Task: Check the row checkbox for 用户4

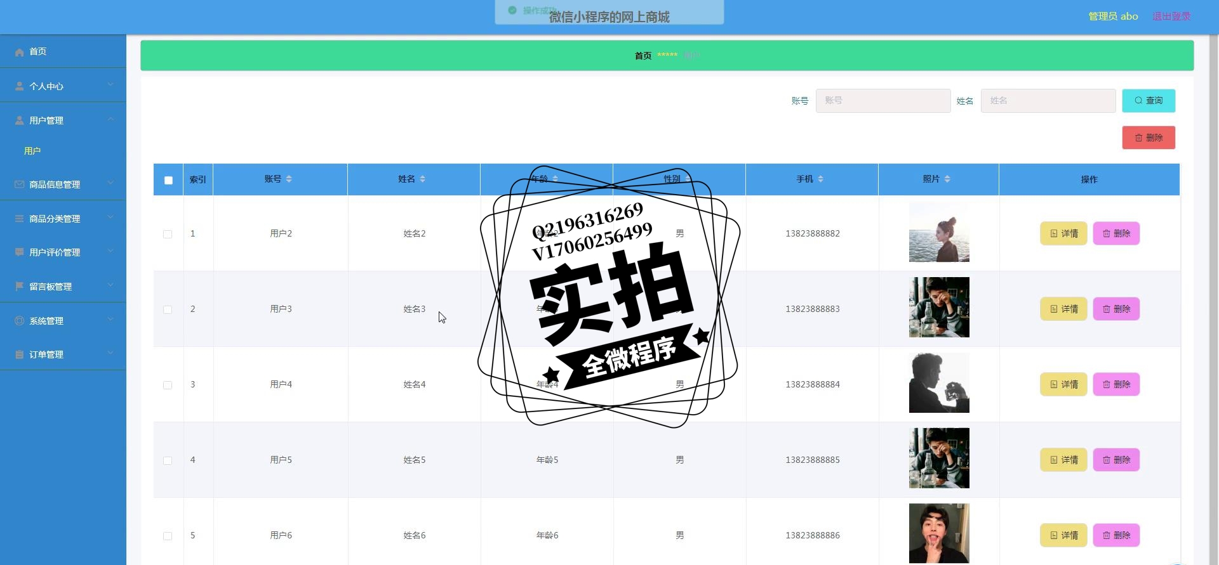Action: click(168, 385)
